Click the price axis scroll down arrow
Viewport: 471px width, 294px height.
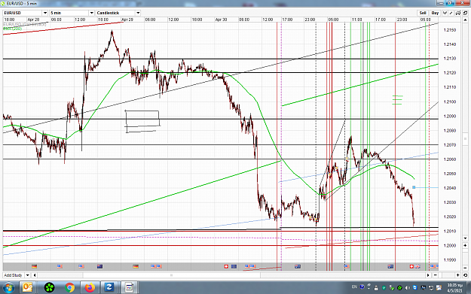pos(465,238)
